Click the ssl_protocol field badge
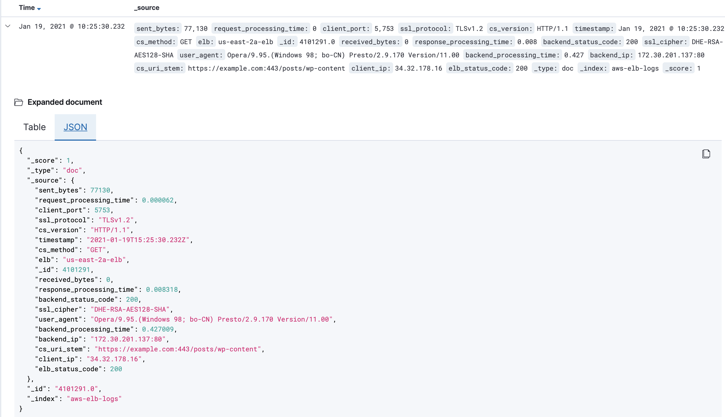 (425, 29)
